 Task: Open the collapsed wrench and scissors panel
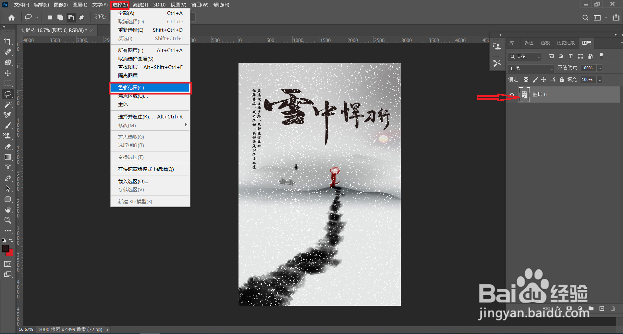pos(497,63)
